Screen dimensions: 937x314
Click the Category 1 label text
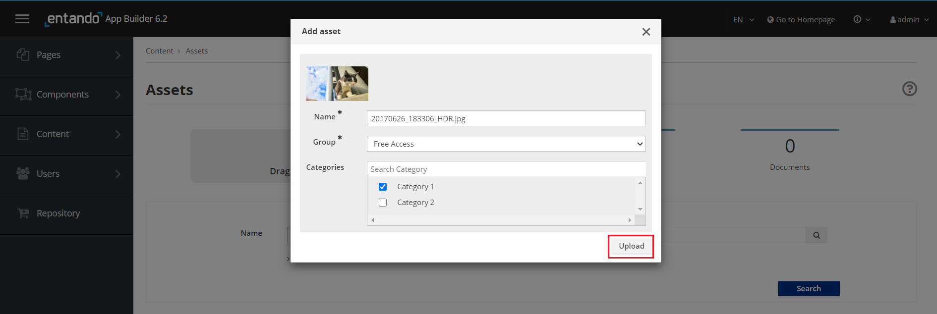click(415, 187)
